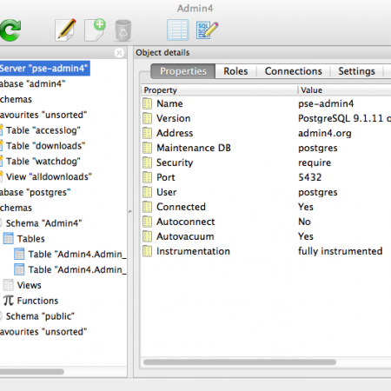Switch to the Properties tab
This screenshot has width=391, height=391.
coord(183,71)
